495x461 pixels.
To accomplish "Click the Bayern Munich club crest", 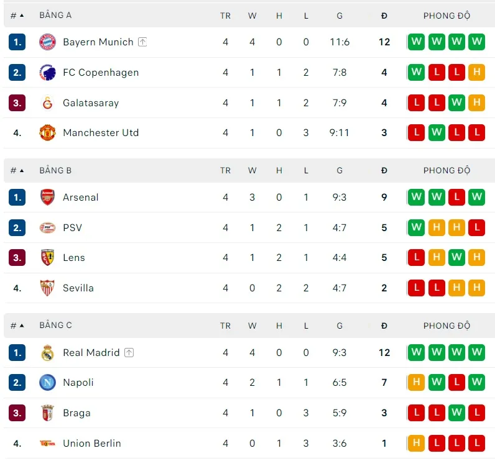I will pyautogui.click(x=48, y=42).
